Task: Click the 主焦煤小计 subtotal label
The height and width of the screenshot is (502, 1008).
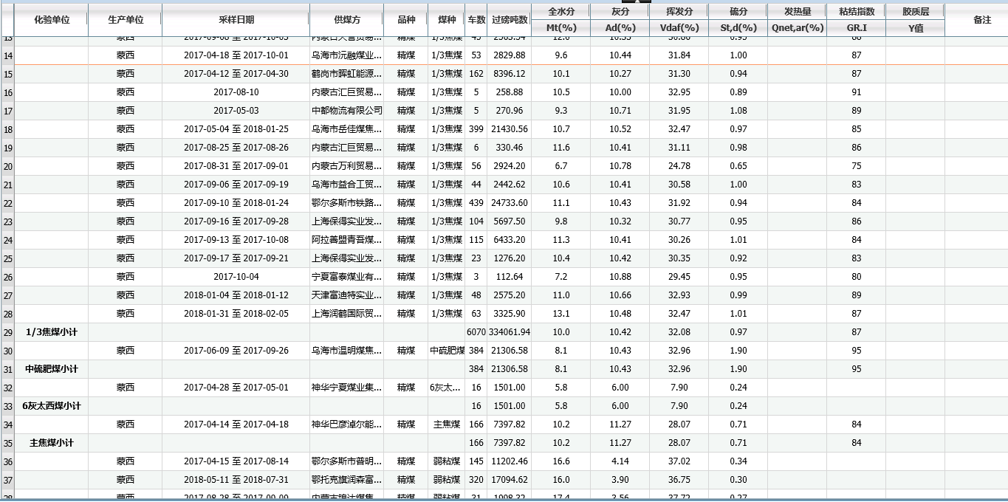Action: pyautogui.click(x=52, y=443)
